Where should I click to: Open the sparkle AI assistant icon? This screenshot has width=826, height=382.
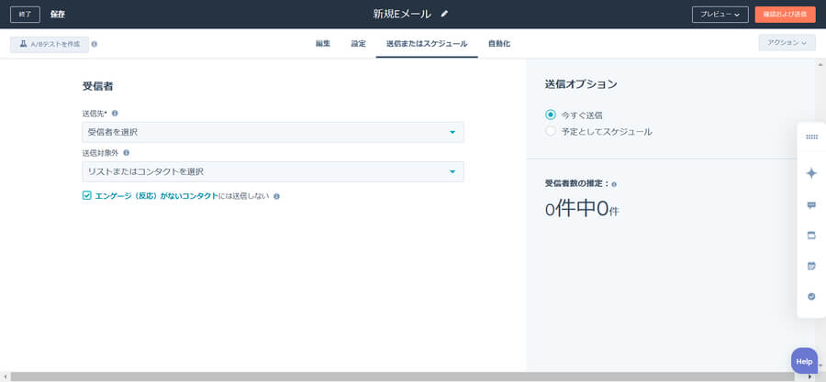(811, 173)
